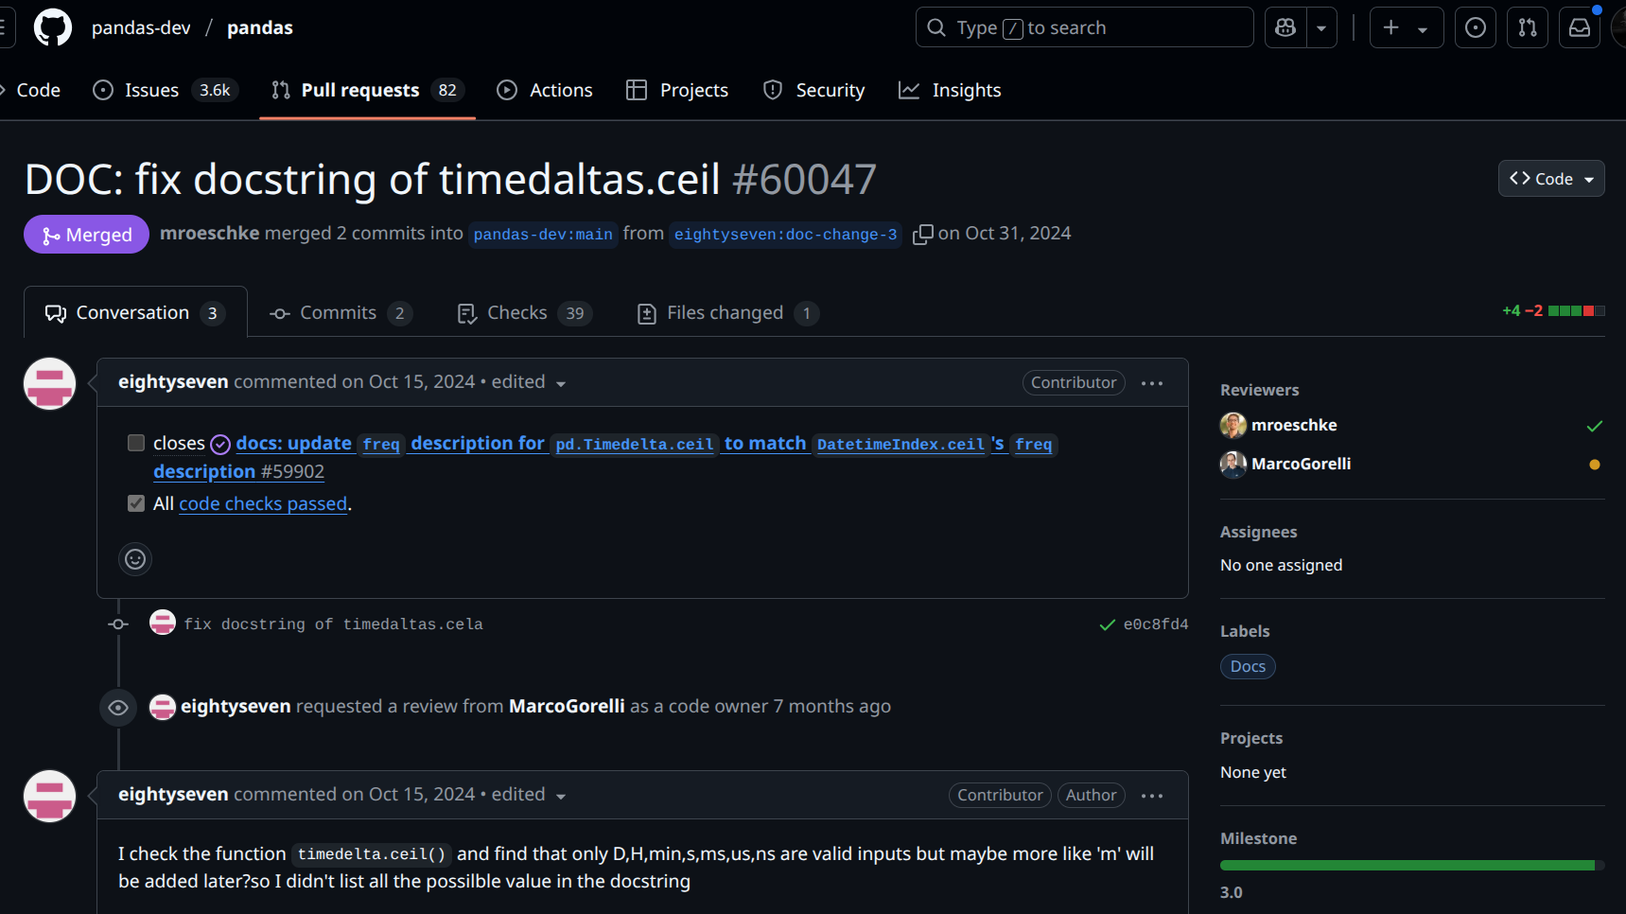The height and width of the screenshot is (914, 1626).
Task: Click the pandas repository name link
Action: pos(260,27)
